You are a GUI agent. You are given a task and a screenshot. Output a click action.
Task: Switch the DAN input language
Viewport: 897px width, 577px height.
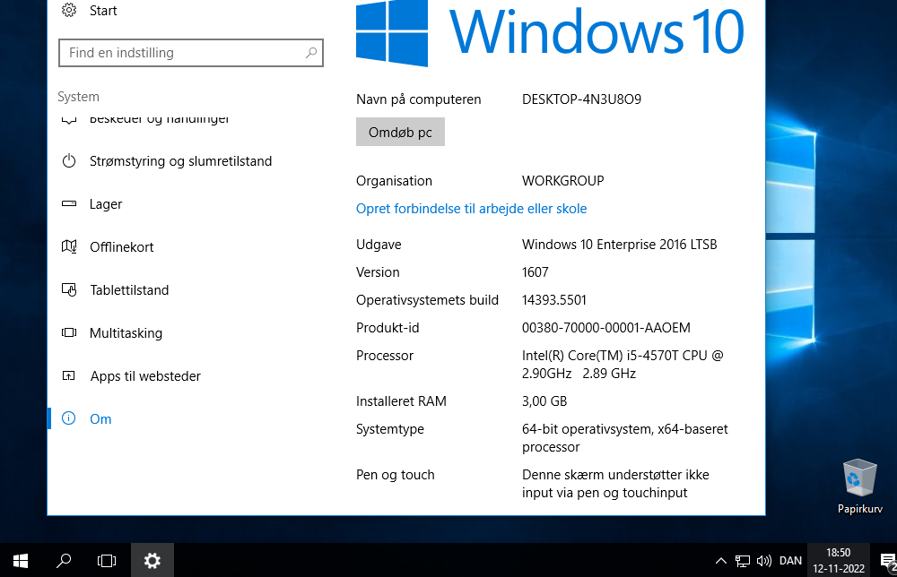point(790,561)
